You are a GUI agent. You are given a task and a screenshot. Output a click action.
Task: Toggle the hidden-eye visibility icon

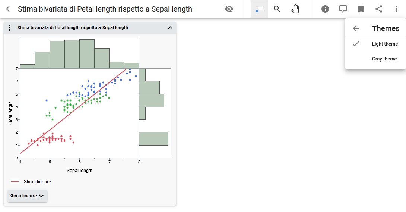[229, 9]
